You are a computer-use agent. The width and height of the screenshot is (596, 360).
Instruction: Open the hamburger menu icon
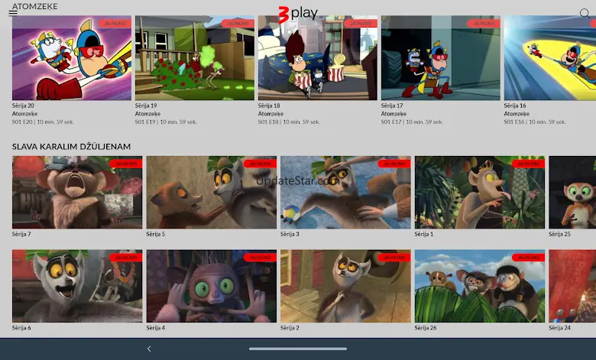13,13
